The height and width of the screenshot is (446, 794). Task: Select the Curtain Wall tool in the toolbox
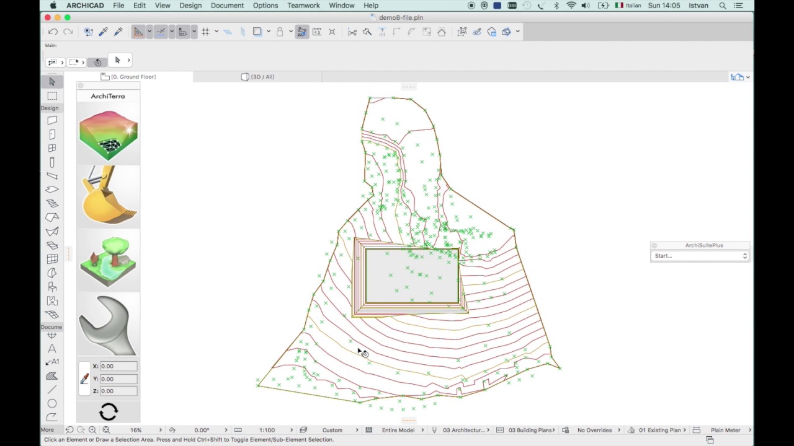(x=52, y=259)
